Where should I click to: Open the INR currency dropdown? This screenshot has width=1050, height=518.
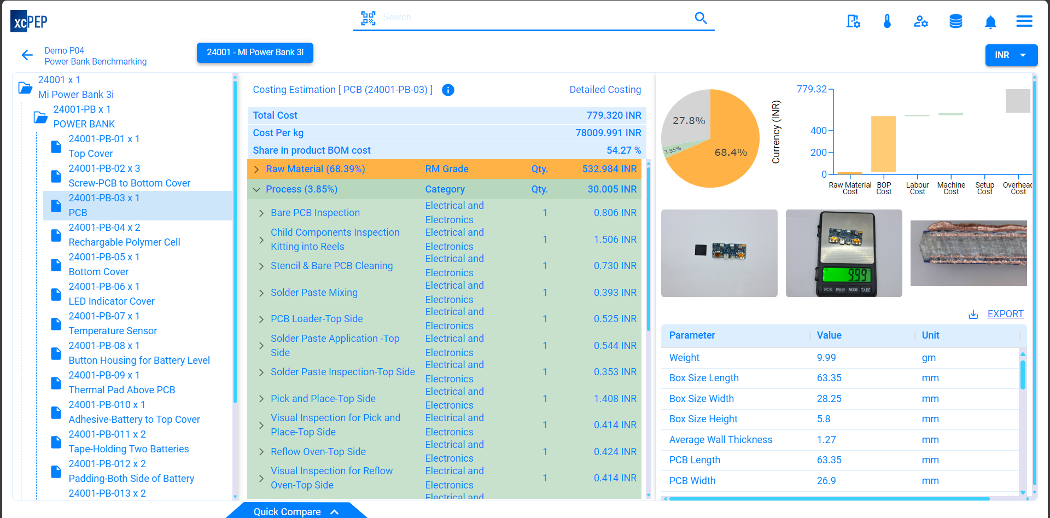[1011, 55]
